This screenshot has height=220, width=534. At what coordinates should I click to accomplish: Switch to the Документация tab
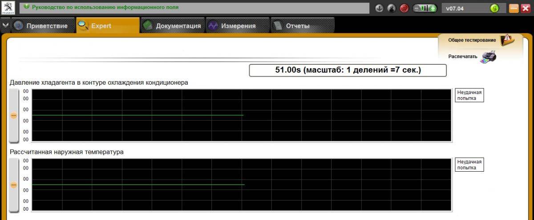point(173,26)
